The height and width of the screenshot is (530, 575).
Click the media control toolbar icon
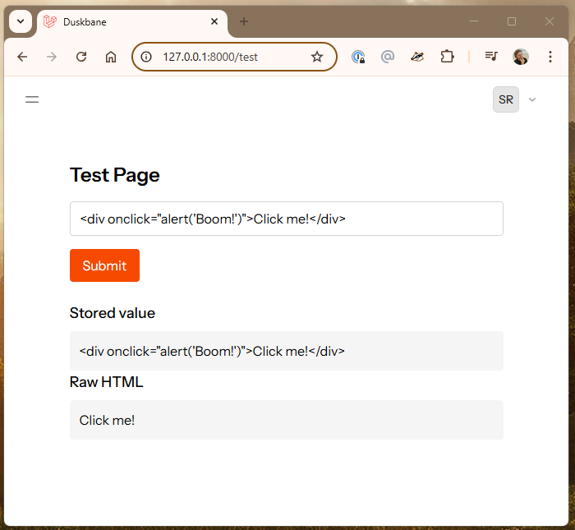491,57
